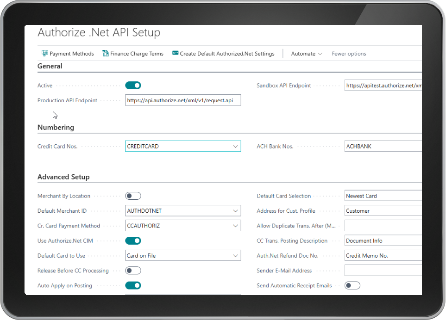Open the Automate menu

307,54
